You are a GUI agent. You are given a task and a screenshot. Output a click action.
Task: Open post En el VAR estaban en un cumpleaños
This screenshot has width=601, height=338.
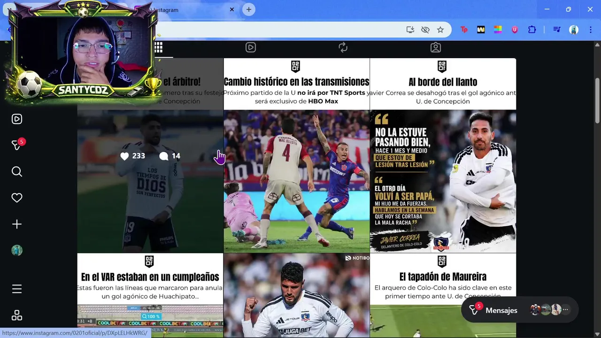click(150, 295)
